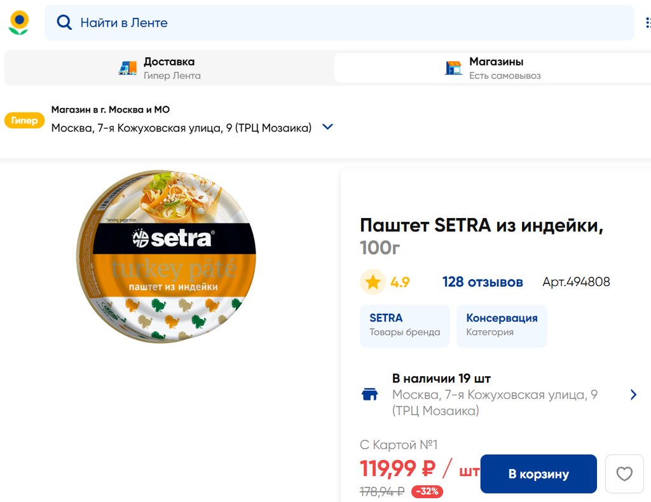
Task: Open availability details with right chevron
Action: click(633, 395)
